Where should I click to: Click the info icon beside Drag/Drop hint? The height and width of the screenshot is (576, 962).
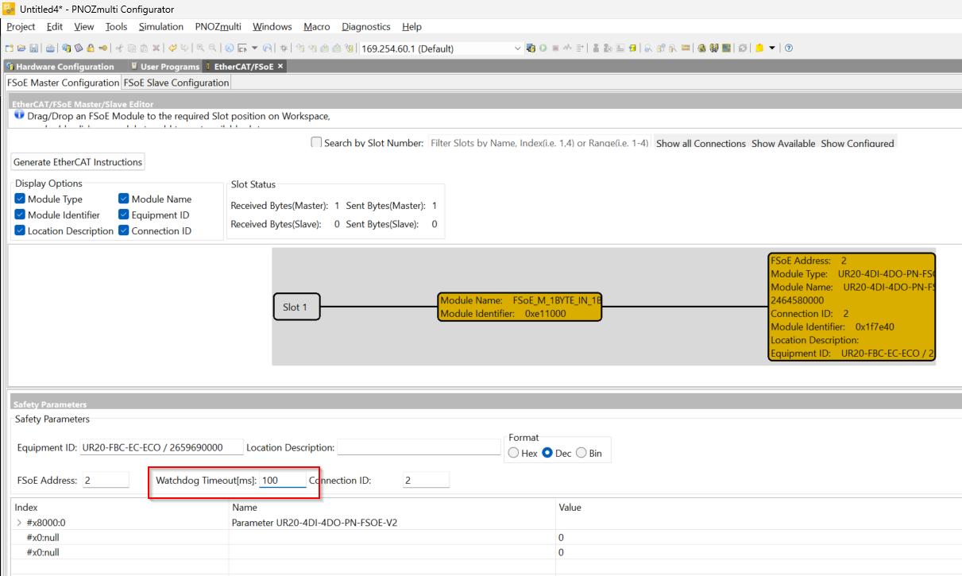click(x=19, y=115)
